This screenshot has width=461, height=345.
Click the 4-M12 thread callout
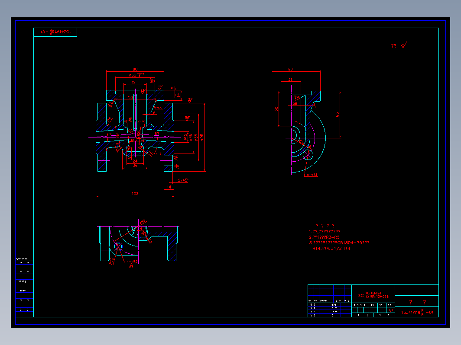click(132, 262)
